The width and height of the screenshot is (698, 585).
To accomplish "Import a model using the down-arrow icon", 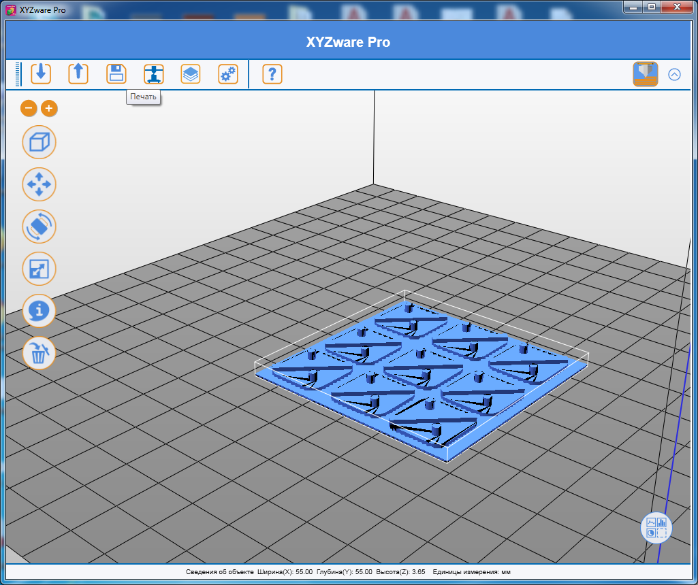I will (x=41, y=74).
